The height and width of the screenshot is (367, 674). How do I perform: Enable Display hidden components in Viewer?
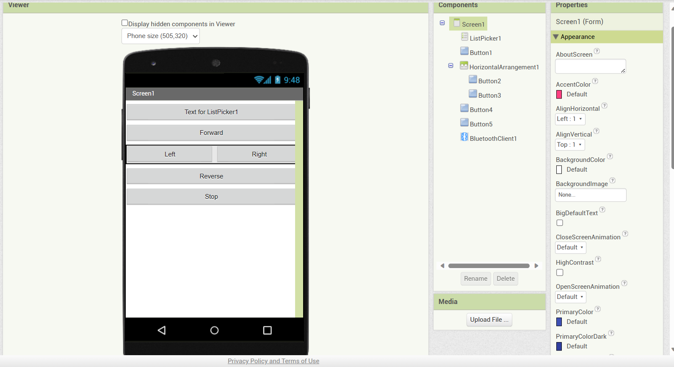tap(125, 23)
